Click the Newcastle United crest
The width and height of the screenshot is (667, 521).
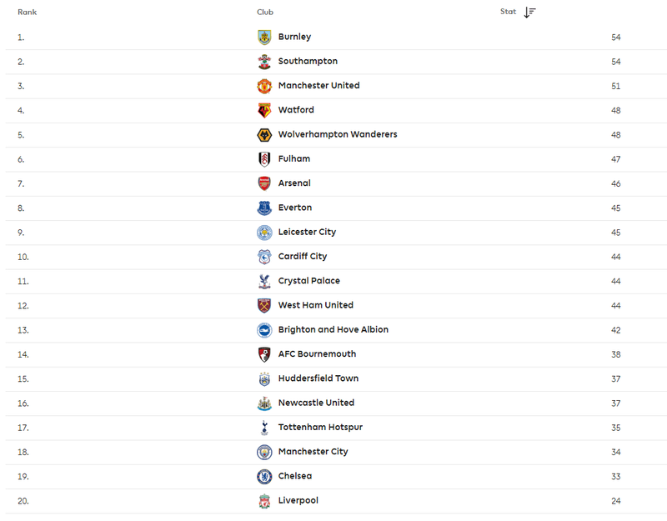tap(264, 403)
